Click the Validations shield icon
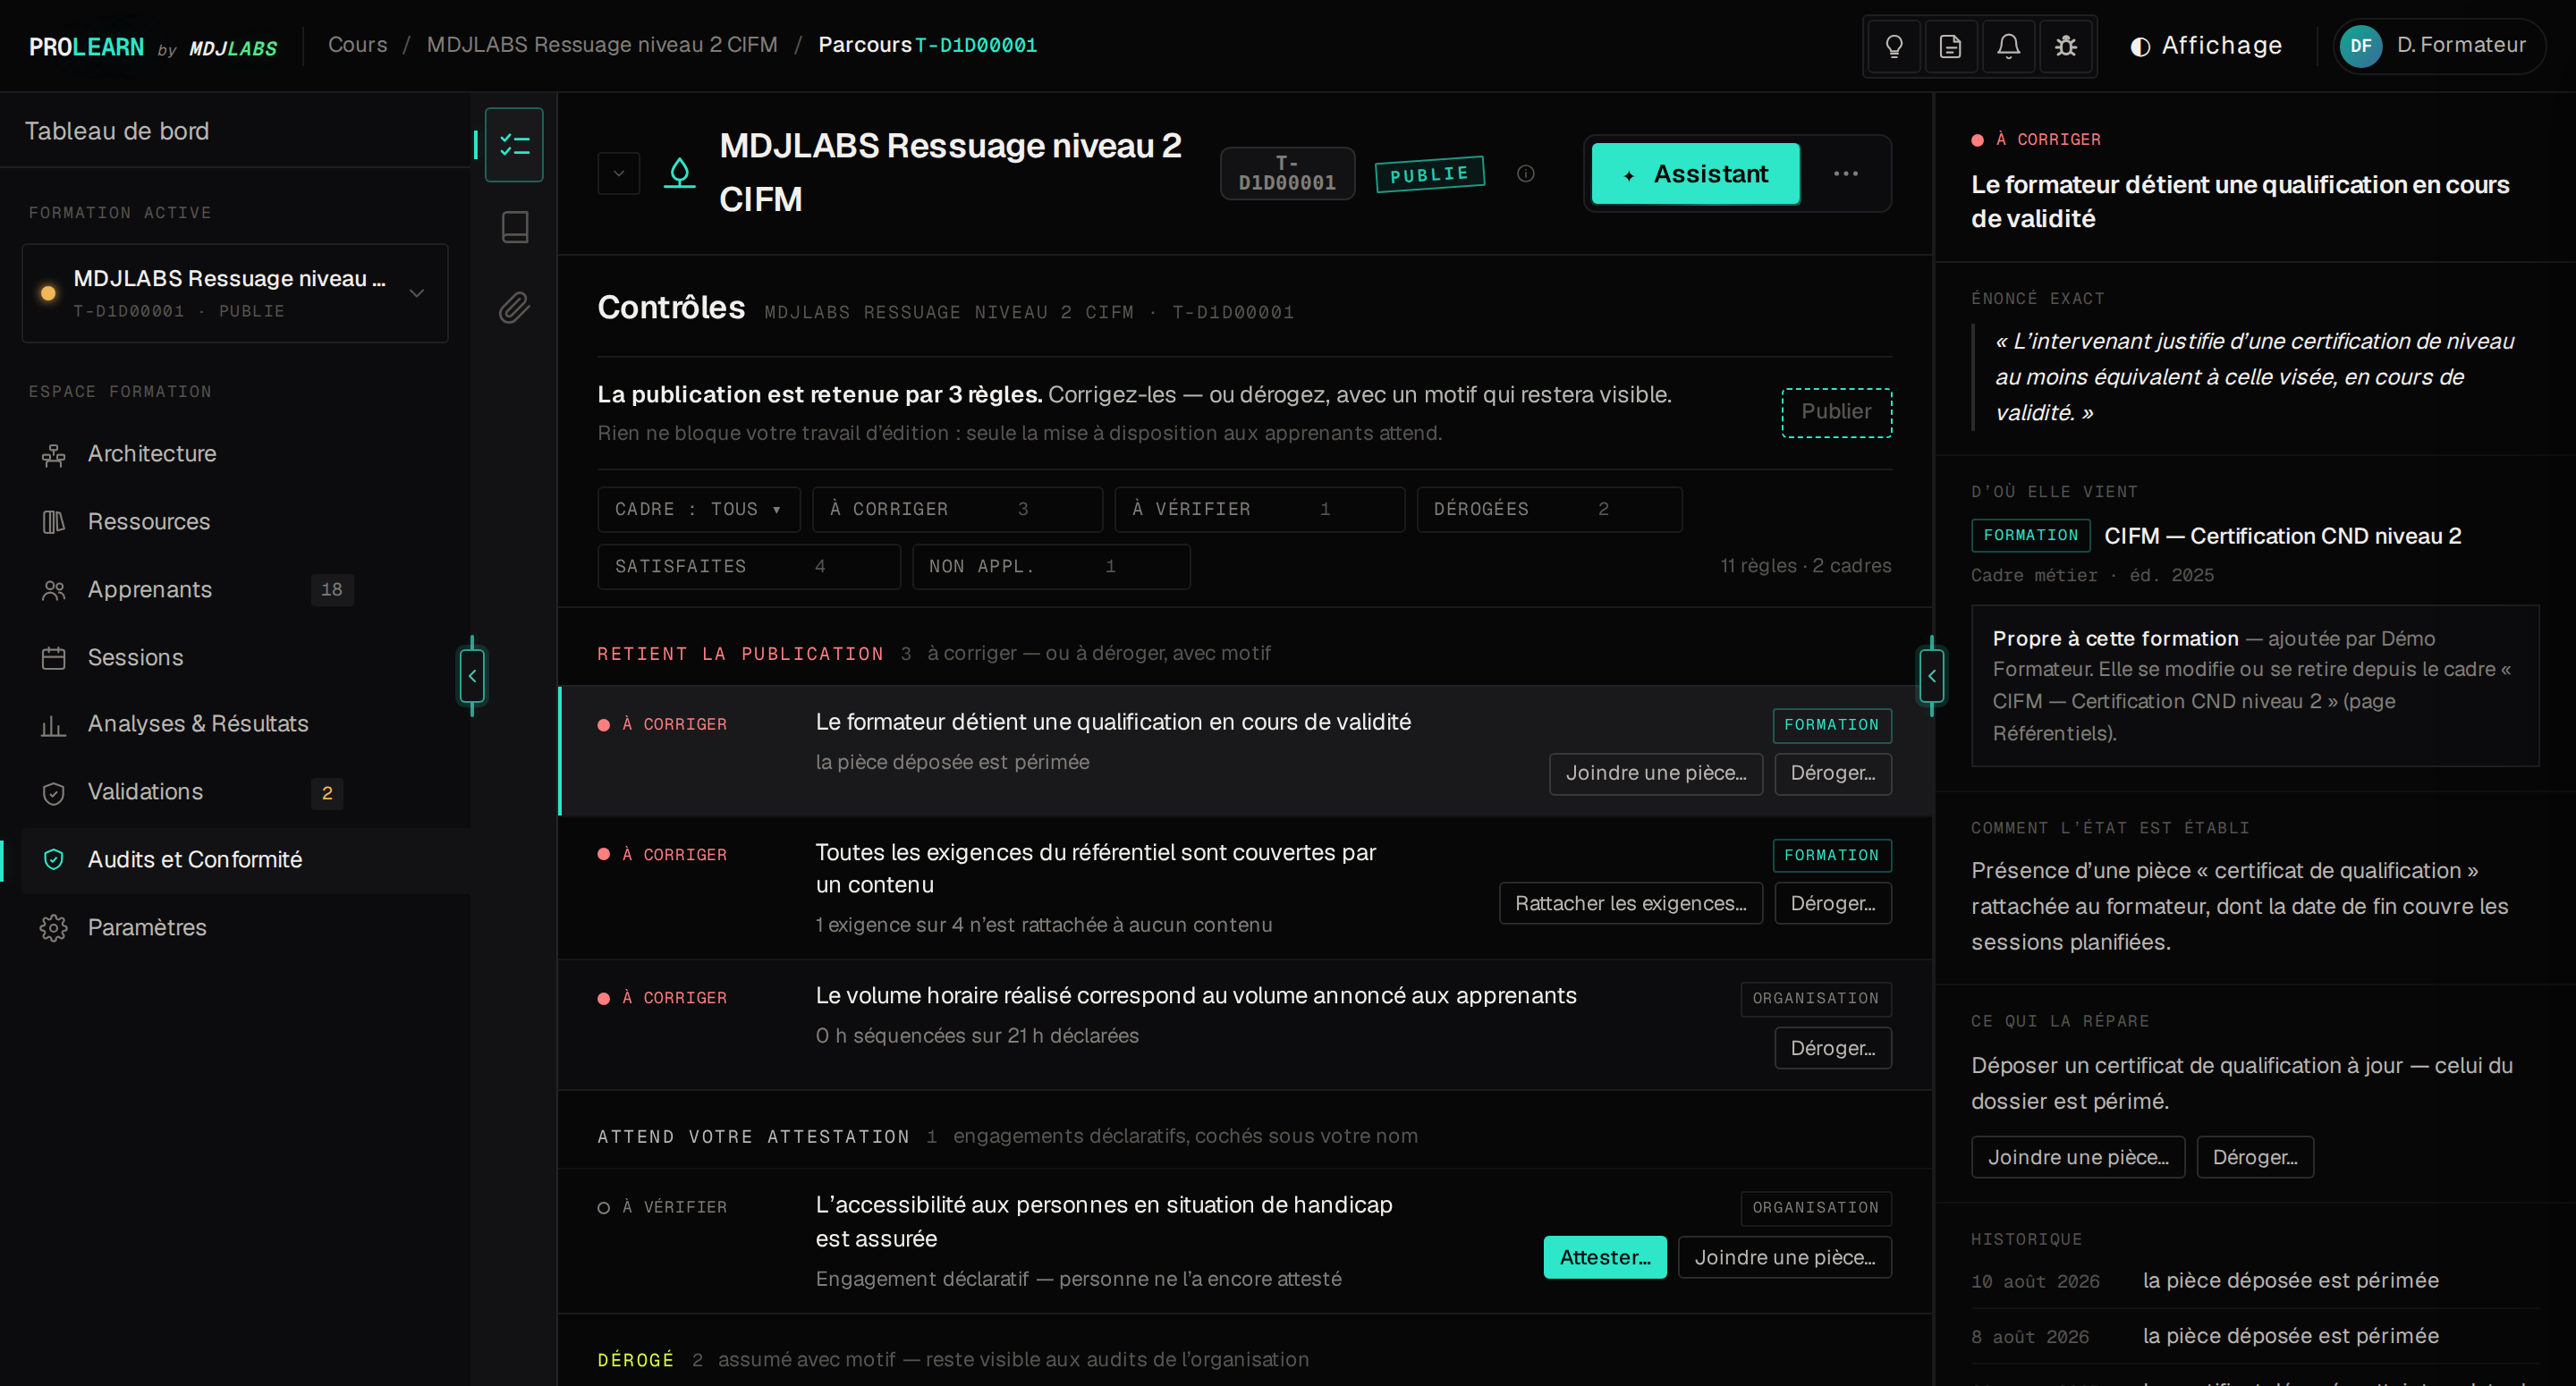The image size is (2576, 1386). click(x=53, y=793)
